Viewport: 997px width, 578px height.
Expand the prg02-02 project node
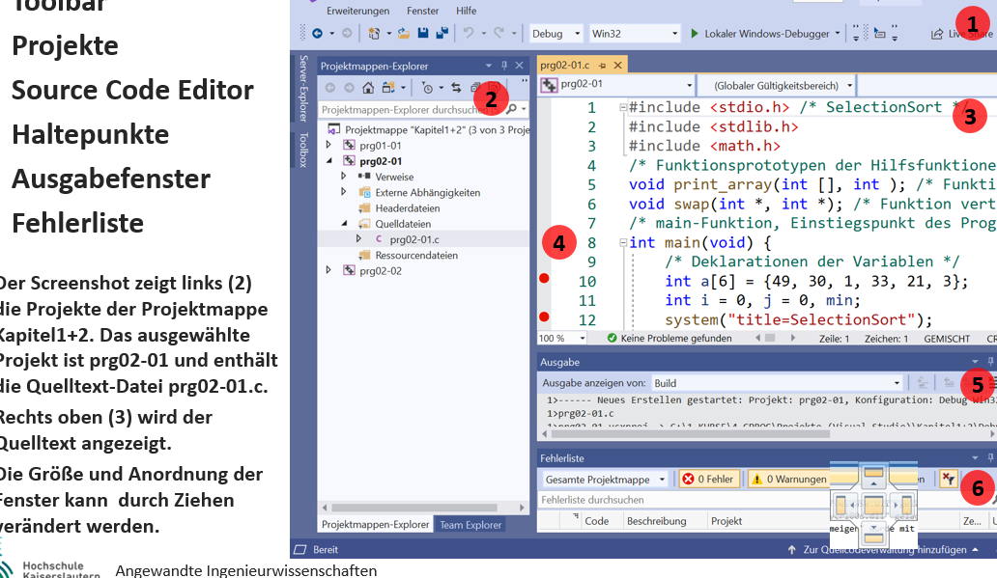click(x=329, y=271)
